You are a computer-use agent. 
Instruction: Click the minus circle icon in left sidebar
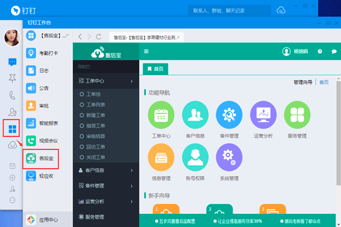tap(13, 200)
